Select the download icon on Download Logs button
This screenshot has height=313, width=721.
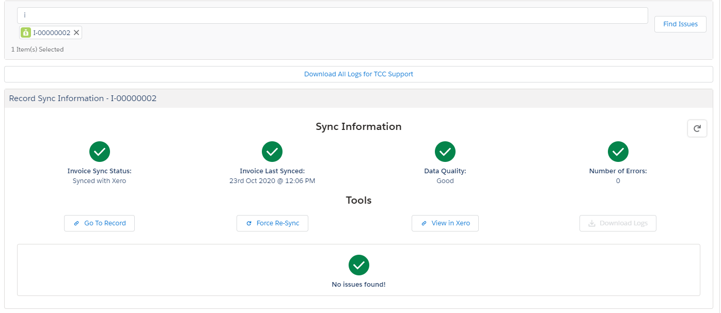pyautogui.click(x=590, y=223)
